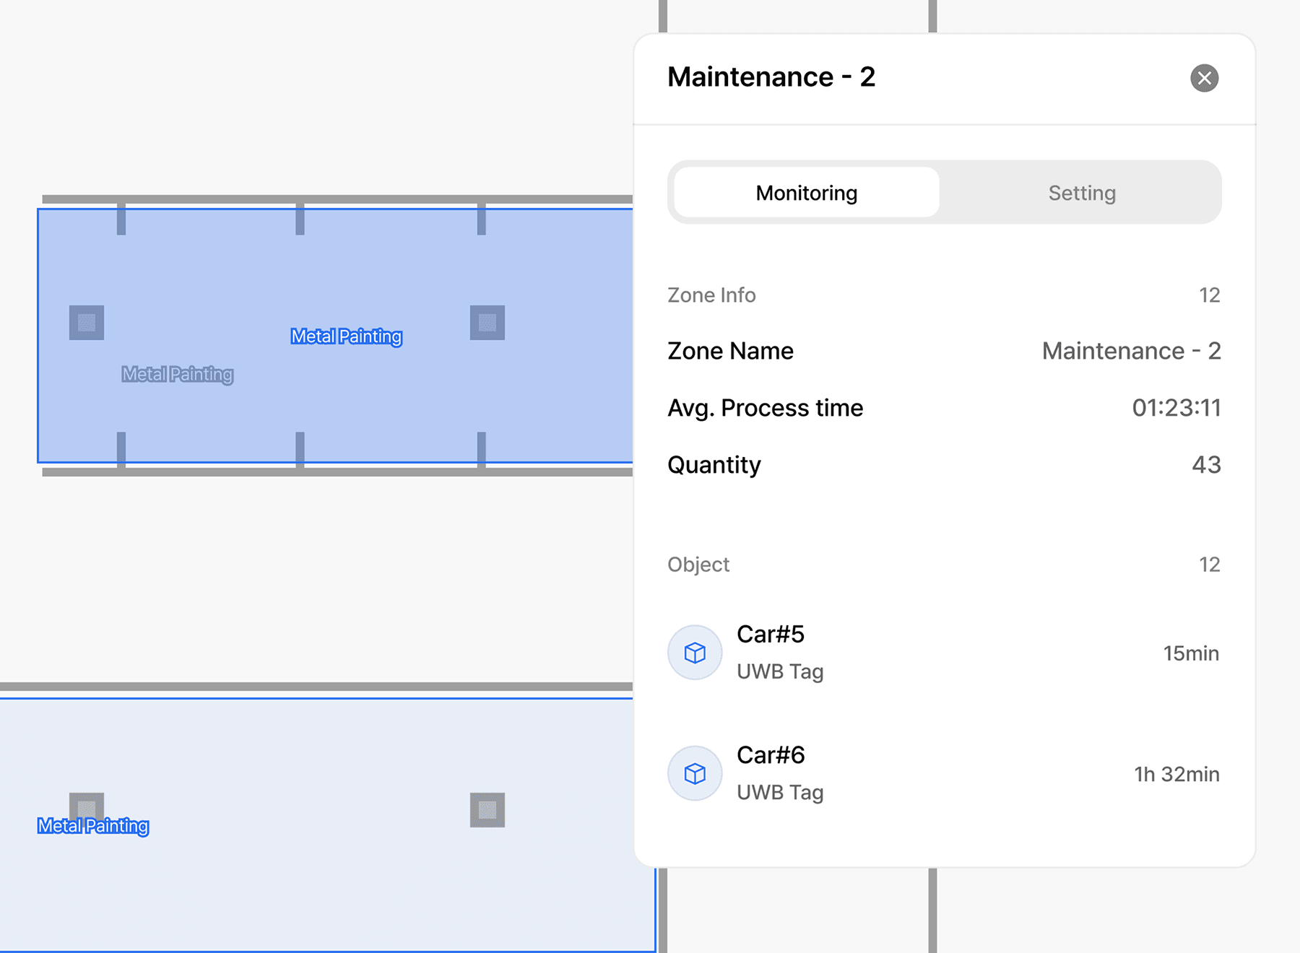
Task: Click the right square marker in upper zone
Action: pyautogui.click(x=487, y=323)
